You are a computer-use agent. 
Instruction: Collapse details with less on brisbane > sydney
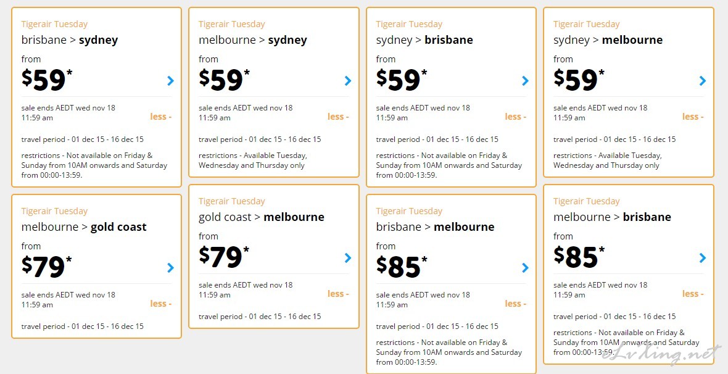[x=160, y=117]
